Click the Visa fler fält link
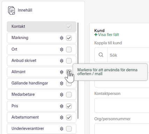This screenshot has height=134, width=149. 109,35
